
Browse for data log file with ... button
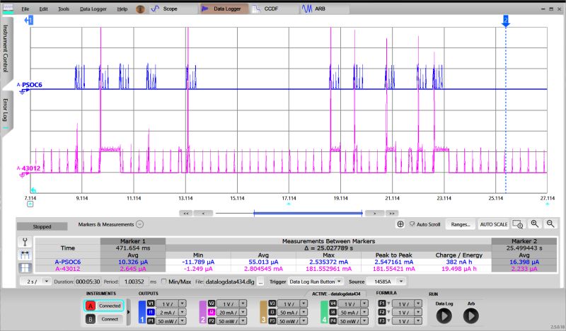260,281
